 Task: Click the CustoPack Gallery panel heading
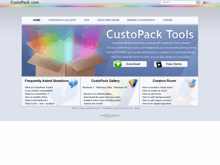point(105,81)
